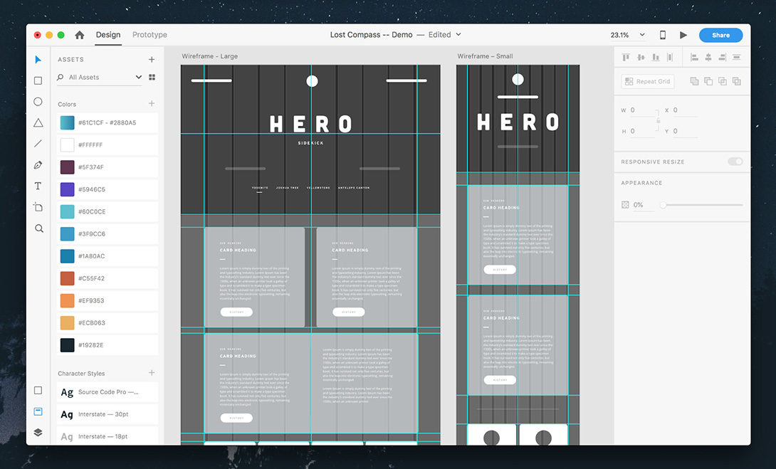Click the width W input field
Screen dimensions: 776x469
(641, 110)
